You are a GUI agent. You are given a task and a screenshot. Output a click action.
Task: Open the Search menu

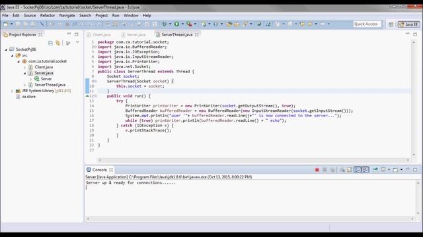[x=85, y=15]
